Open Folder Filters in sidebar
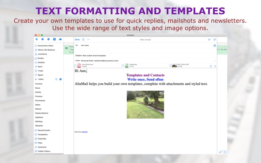The width and height of the screenshot is (261, 163). click(x=44, y=151)
